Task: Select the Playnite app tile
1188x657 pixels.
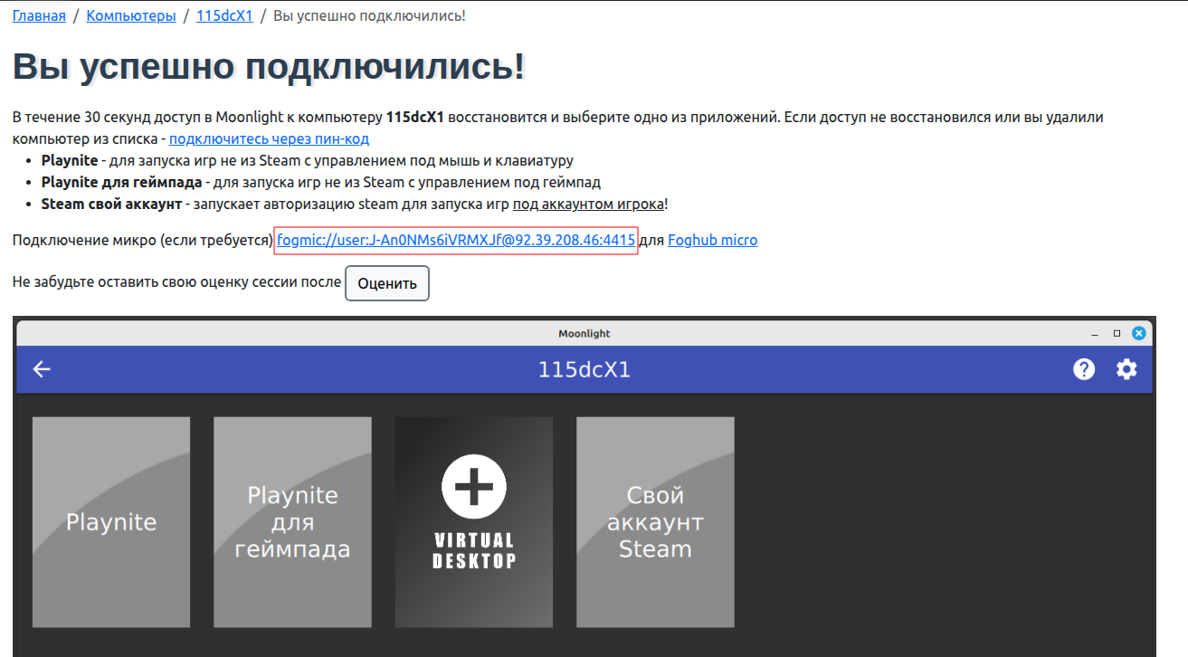Action: tap(111, 522)
